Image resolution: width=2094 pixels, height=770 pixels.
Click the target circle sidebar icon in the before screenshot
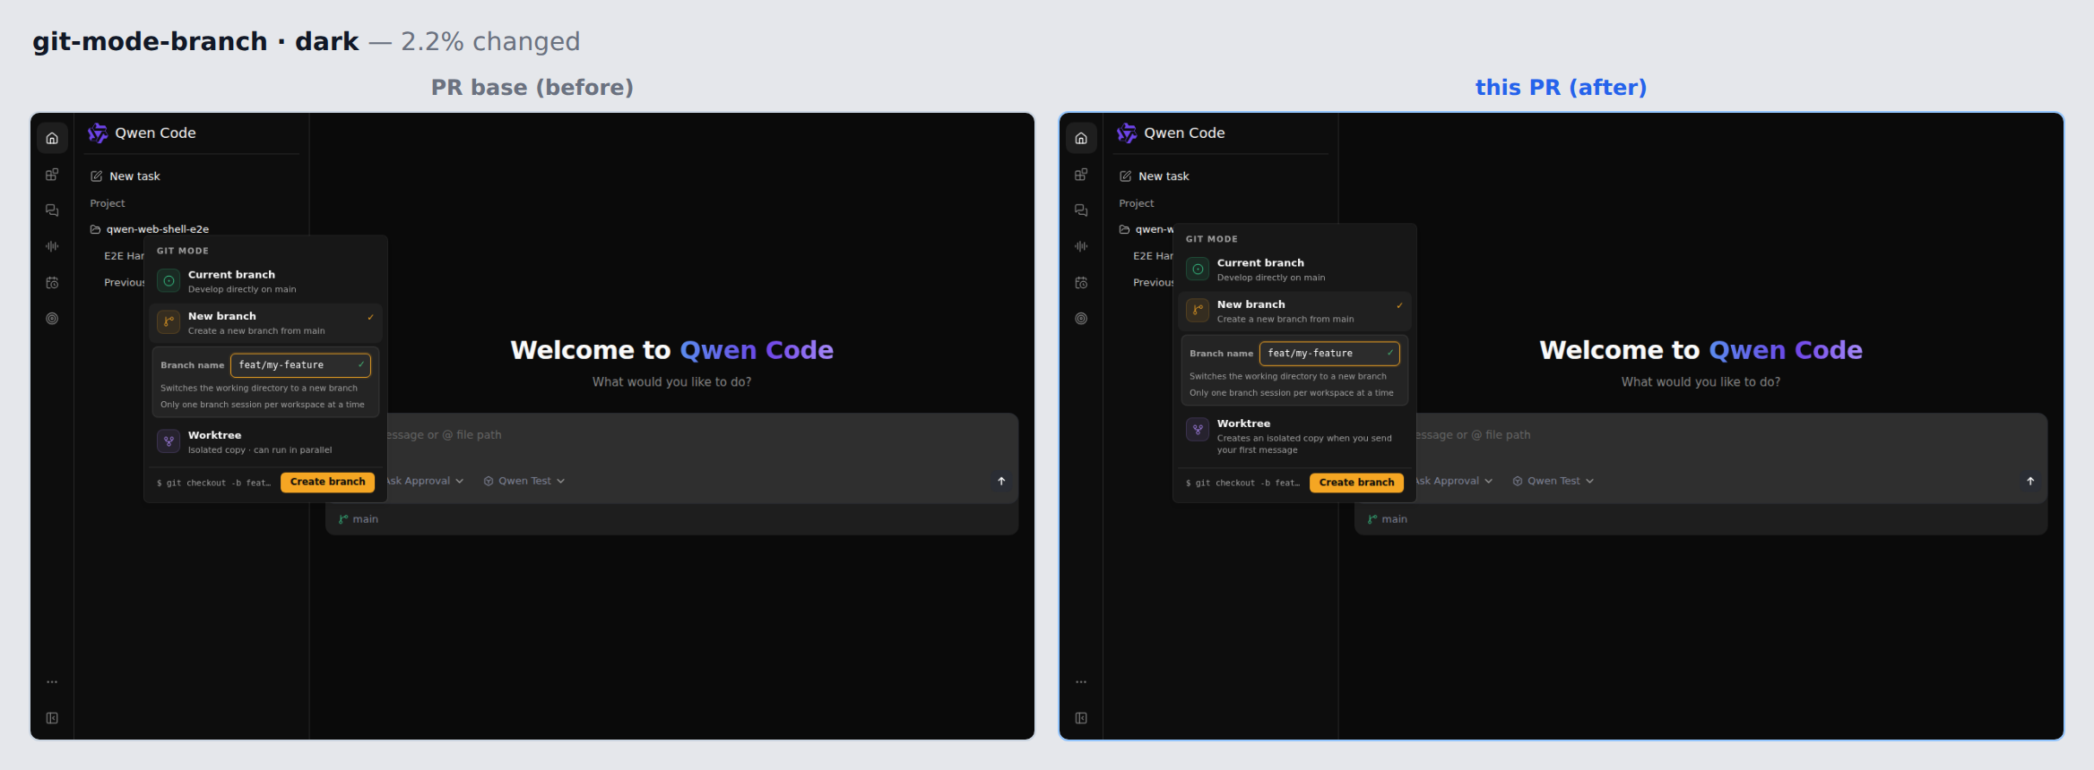[x=52, y=319]
